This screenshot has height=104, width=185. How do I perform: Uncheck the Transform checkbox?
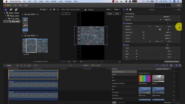[x=124, y=23]
